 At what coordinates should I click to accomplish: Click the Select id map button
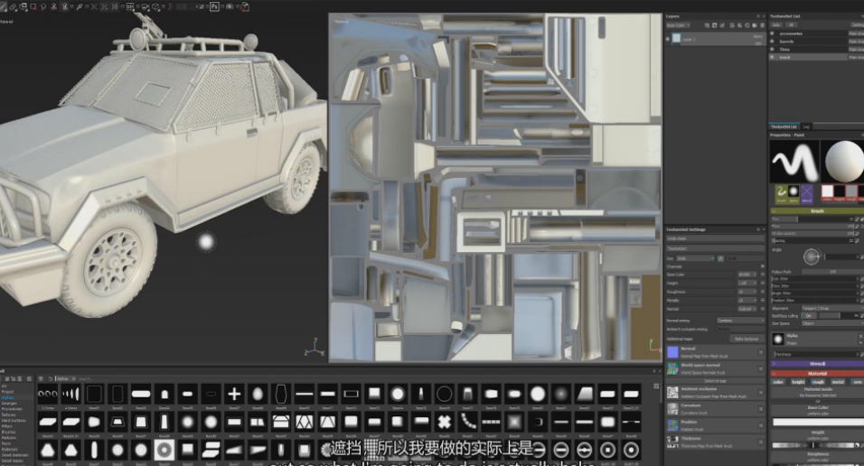pyautogui.click(x=715, y=381)
